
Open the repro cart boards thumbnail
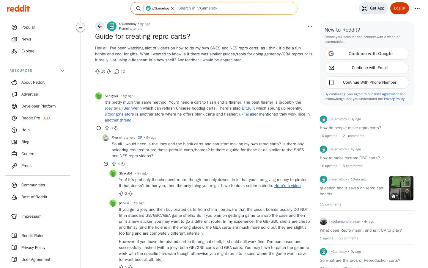click(401, 188)
